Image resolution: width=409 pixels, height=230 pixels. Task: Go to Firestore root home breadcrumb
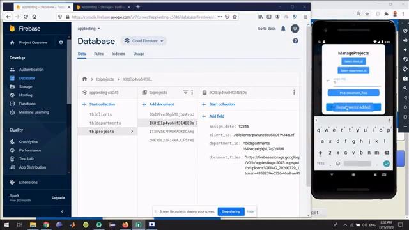coord(84,79)
